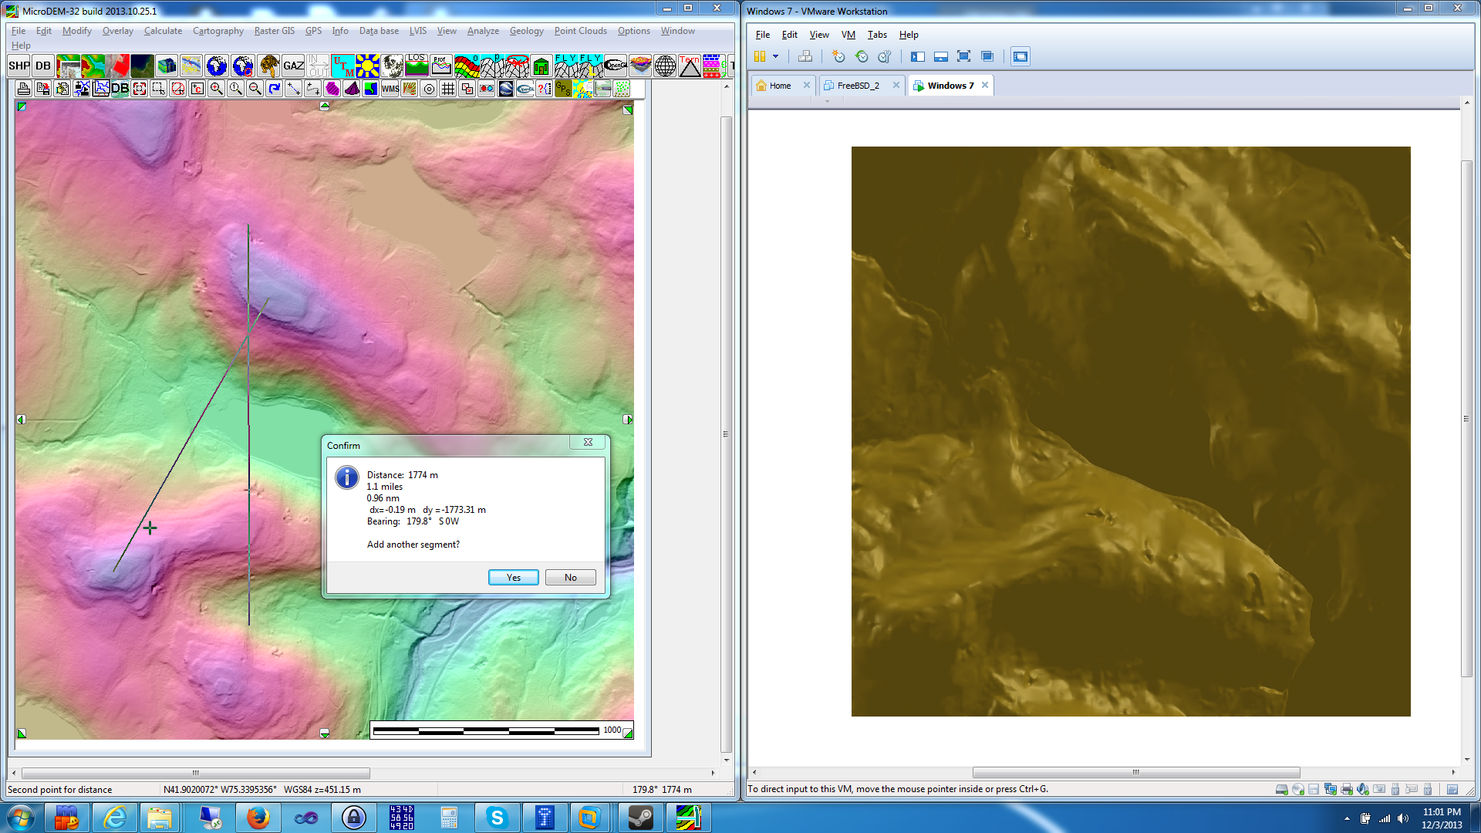Open the Raster GIS menu
The width and height of the screenshot is (1481, 833).
click(x=274, y=31)
